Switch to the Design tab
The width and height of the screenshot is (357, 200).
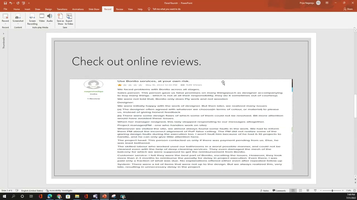click(x=49, y=9)
